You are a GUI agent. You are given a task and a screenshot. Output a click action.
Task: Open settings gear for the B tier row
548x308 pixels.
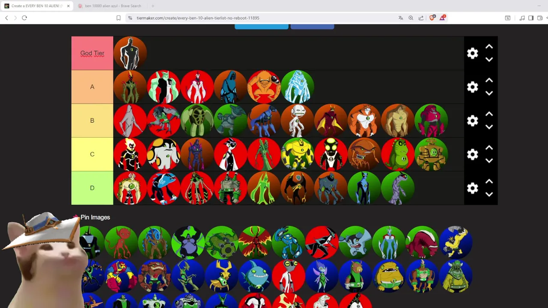[x=472, y=121]
